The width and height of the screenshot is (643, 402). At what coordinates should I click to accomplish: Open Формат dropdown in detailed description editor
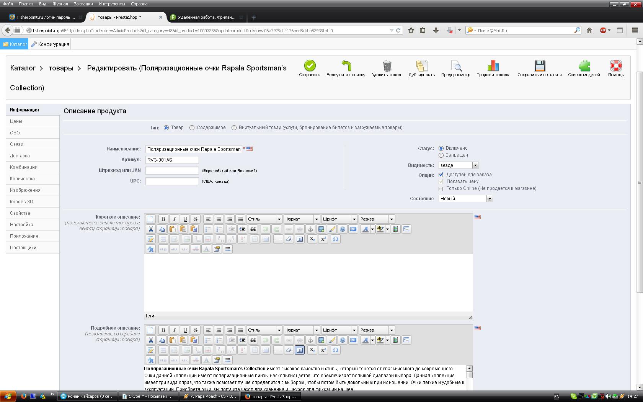[x=302, y=330]
